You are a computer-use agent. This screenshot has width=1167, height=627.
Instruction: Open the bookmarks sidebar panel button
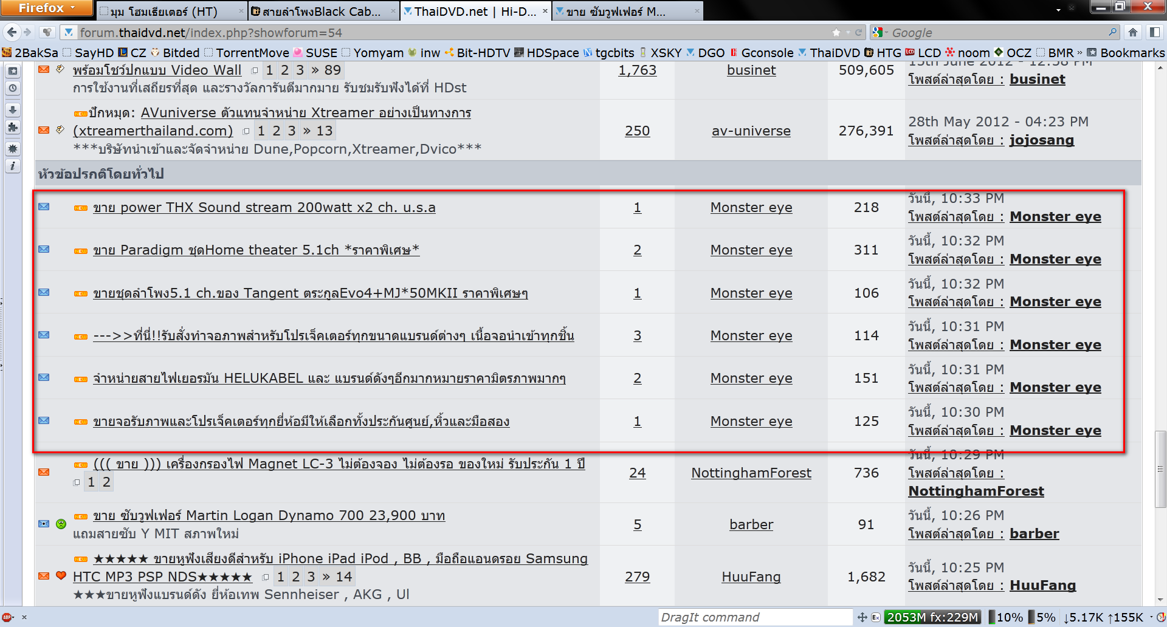12,71
